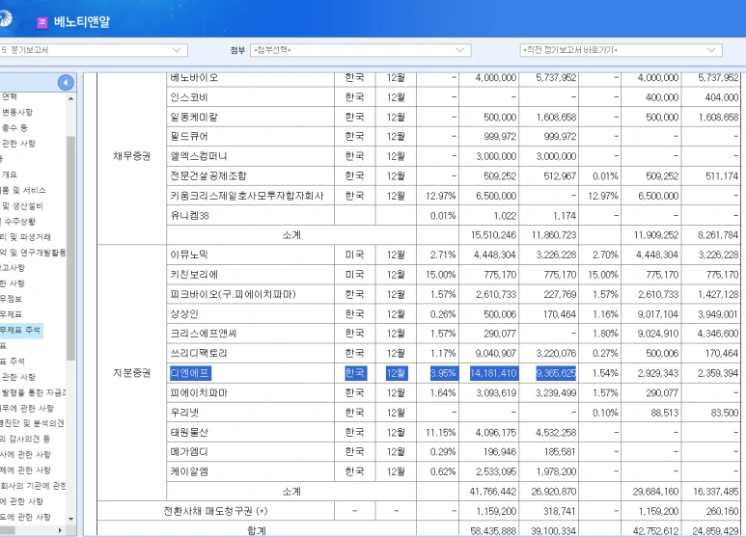The width and height of the screenshot is (746, 537).
Task: Click the 상상인 row name
Action: pos(184,314)
